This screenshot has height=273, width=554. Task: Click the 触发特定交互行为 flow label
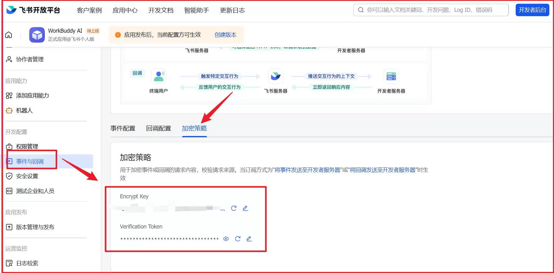pos(219,76)
